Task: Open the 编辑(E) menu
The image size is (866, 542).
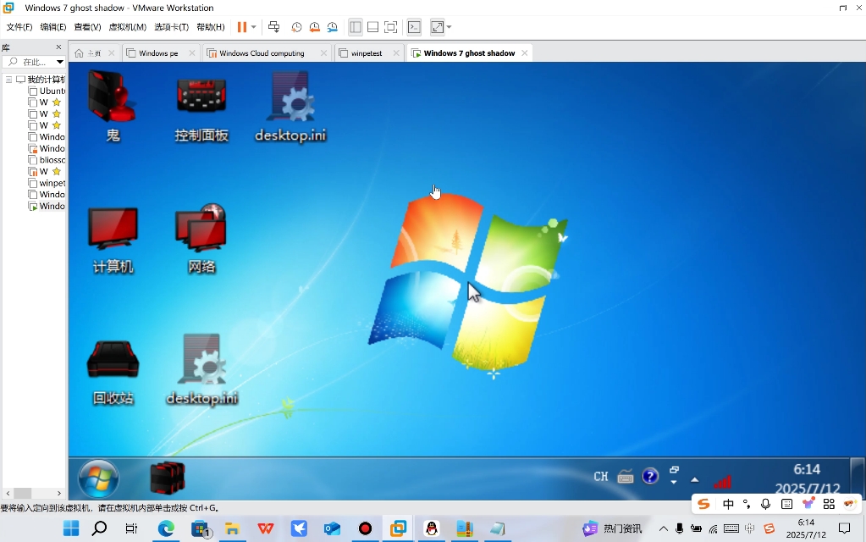Action: click(x=53, y=27)
